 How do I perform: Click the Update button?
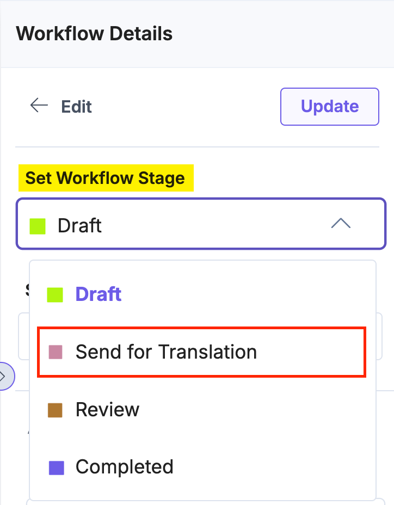(x=329, y=106)
